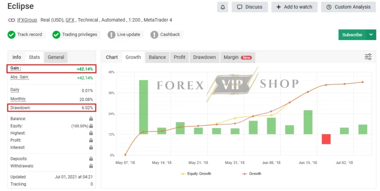The width and height of the screenshot is (380, 191).
Task: Click the IFXGroup infinity avatar icon
Action: 12,20
